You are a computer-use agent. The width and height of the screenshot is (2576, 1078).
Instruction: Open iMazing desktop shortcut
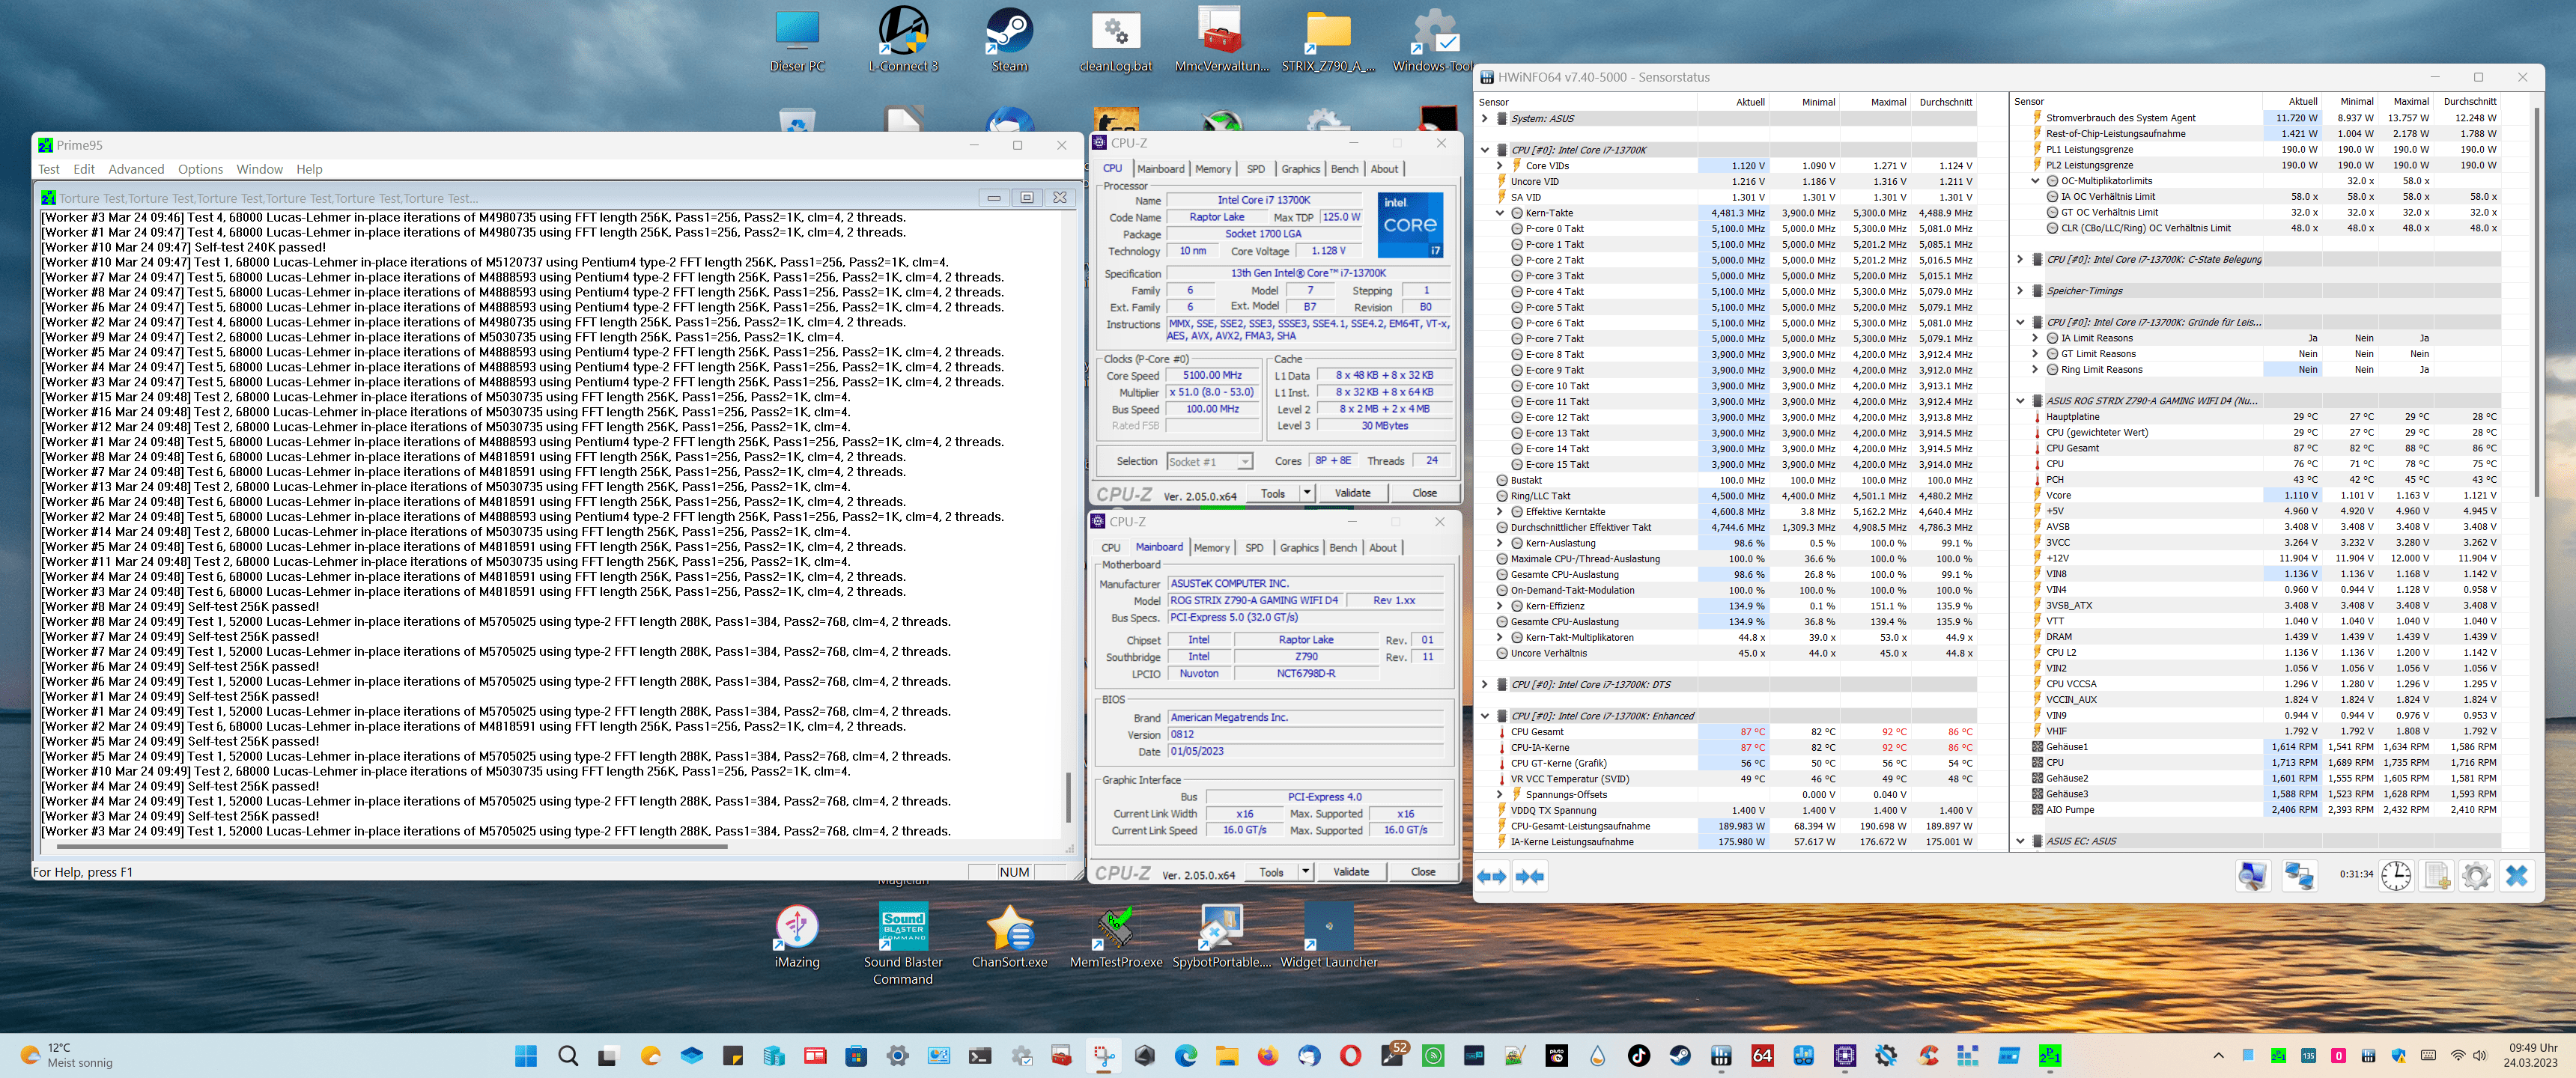pos(797,936)
